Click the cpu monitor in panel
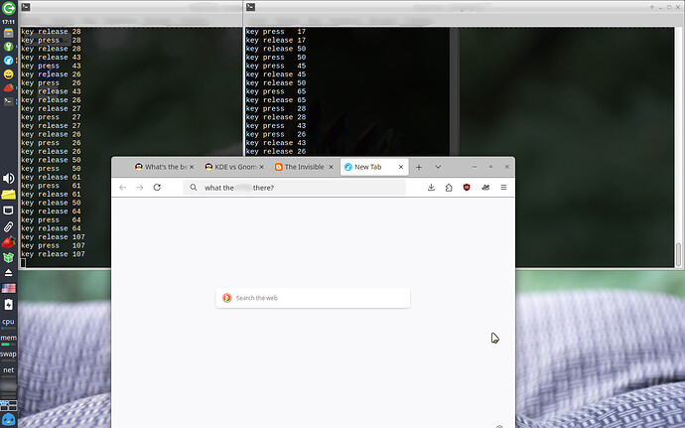This screenshot has height=428, width=685. click(x=8, y=323)
